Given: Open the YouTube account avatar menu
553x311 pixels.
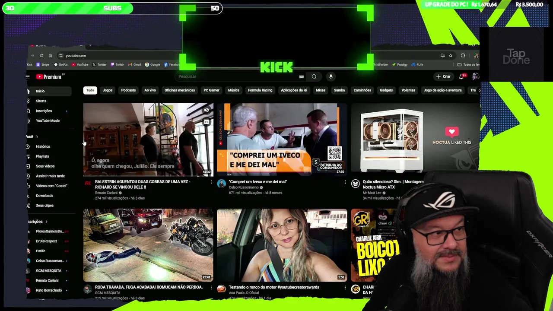Looking at the screenshot, I should (x=475, y=76).
